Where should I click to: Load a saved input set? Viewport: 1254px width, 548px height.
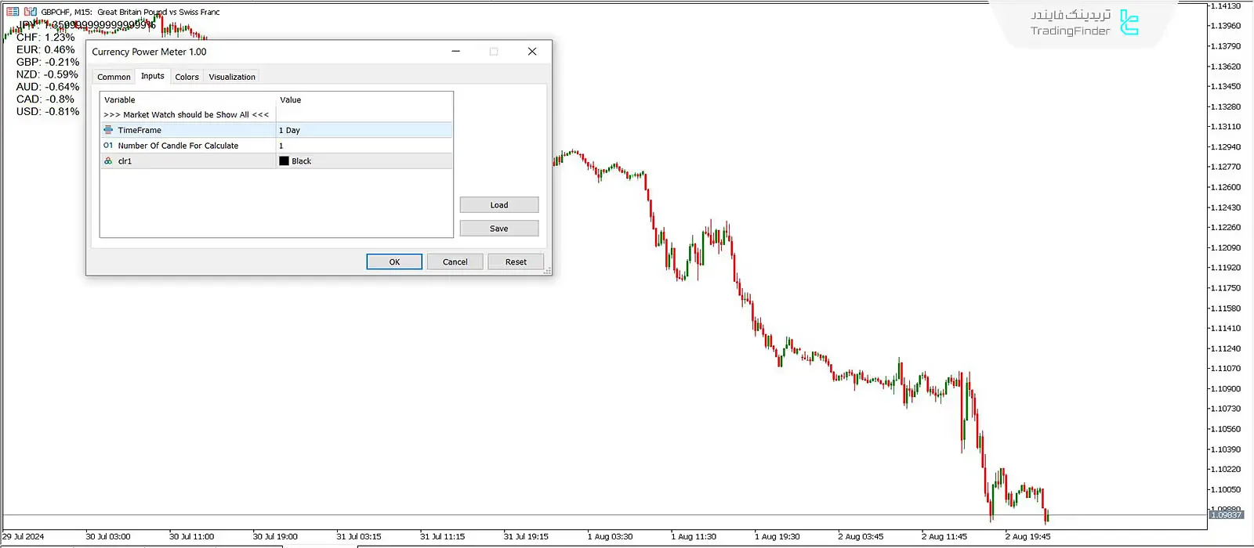coord(499,205)
